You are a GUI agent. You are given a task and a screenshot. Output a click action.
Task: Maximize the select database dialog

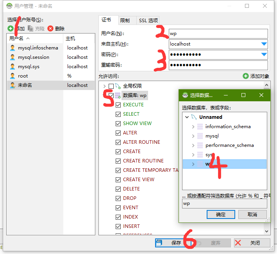click(x=243, y=95)
